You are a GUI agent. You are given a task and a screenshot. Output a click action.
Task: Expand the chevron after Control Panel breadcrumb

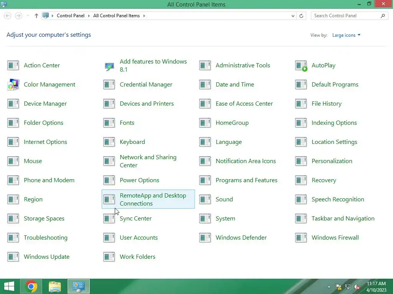pos(89,16)
